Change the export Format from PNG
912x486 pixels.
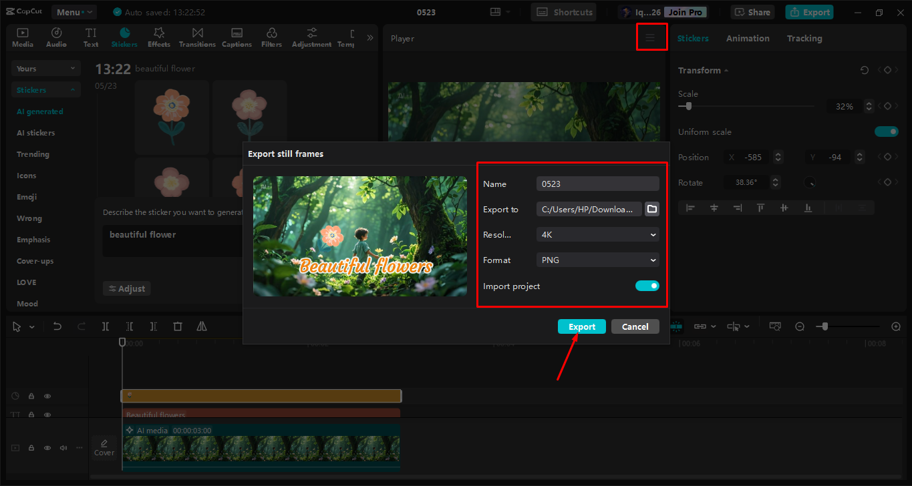point(597,260)
